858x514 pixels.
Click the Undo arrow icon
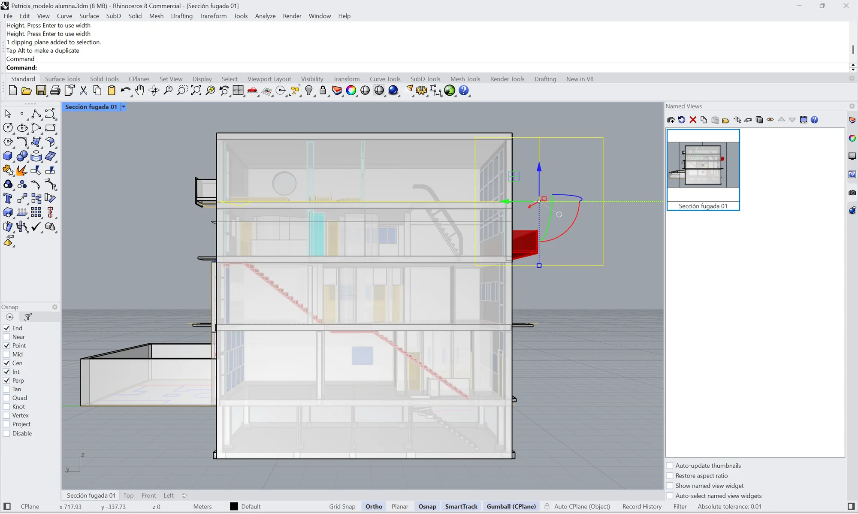tap(125, 91)
